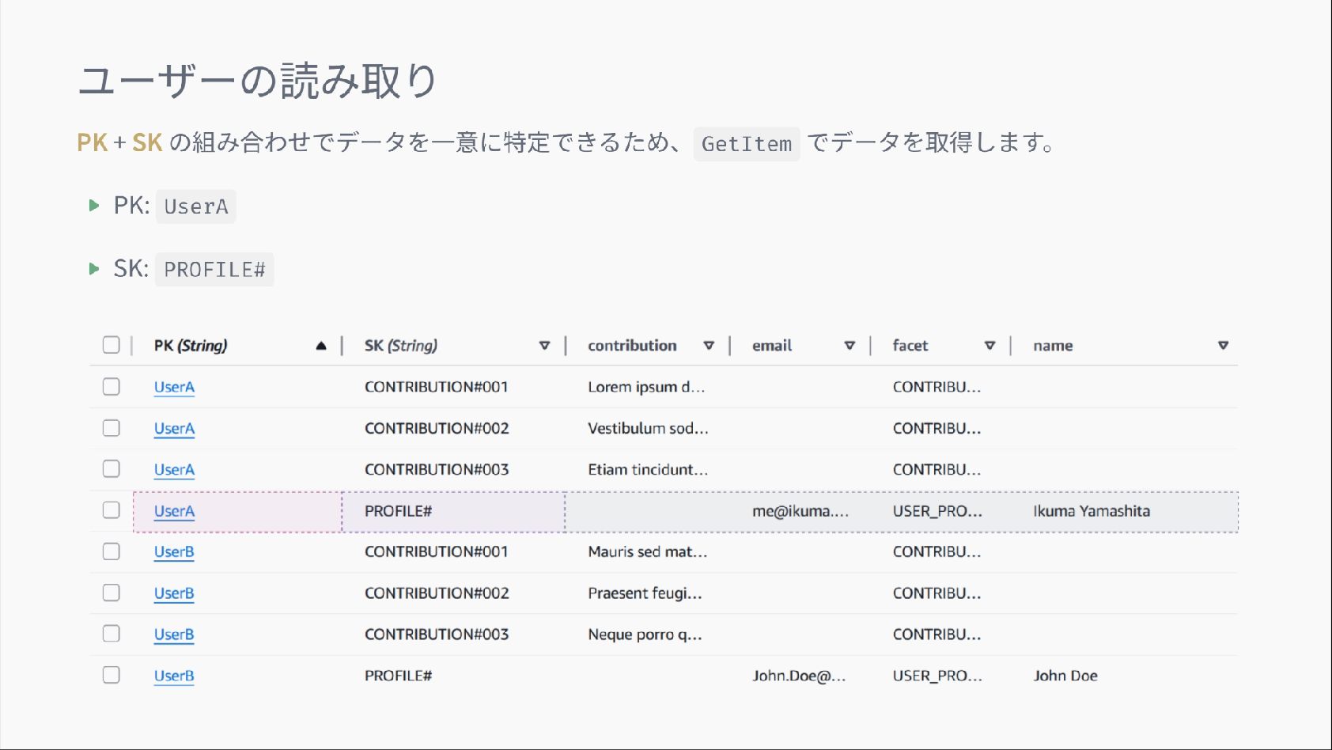Click the SK (String) column header
The image size is (1332, 750).
(x=400, y=346)
